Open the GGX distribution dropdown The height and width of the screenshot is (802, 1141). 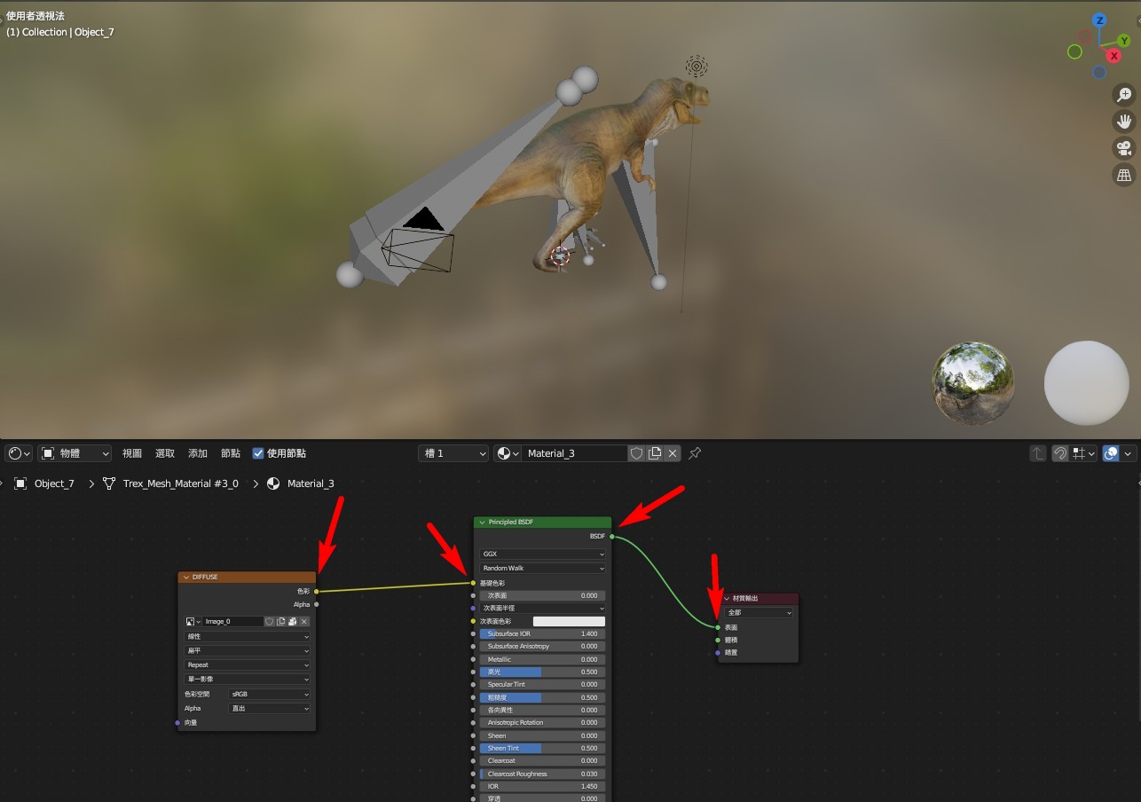coord(543,554)
